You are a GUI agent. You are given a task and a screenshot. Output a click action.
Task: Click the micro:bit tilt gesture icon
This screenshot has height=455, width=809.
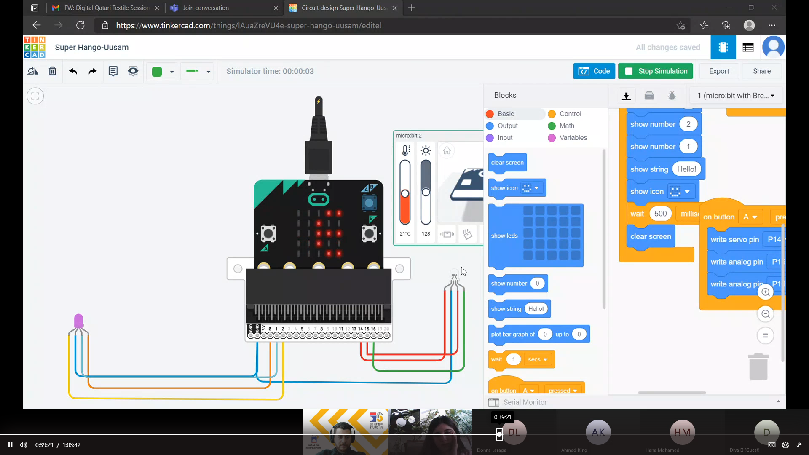pyautogui.click(x=468, y=234)
